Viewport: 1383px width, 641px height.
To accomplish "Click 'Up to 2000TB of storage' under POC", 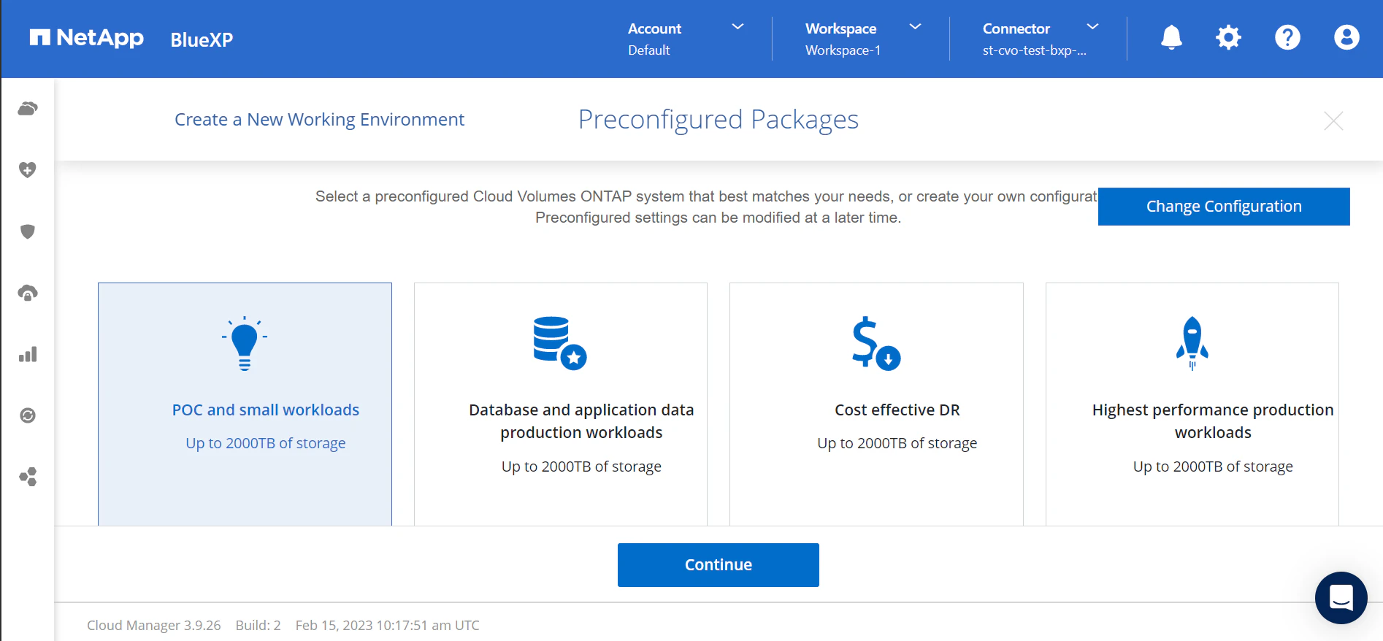I will click(266, 444).
